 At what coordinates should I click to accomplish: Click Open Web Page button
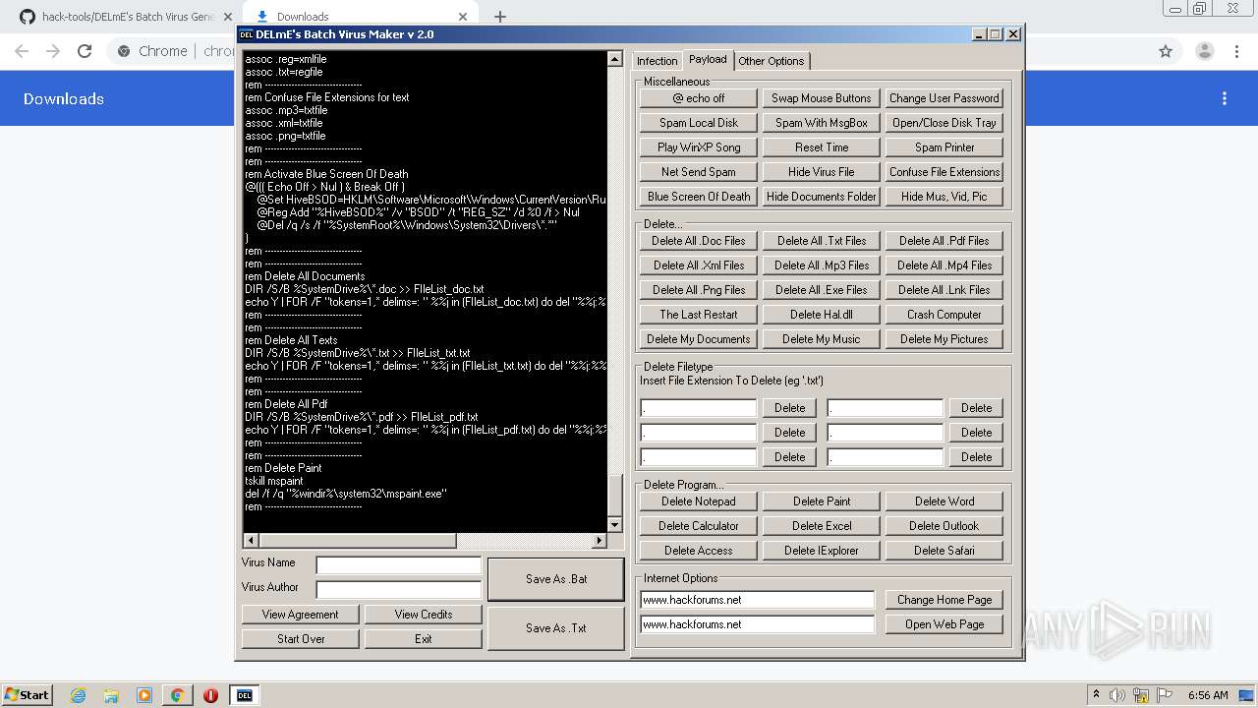[x=944, y=624]
